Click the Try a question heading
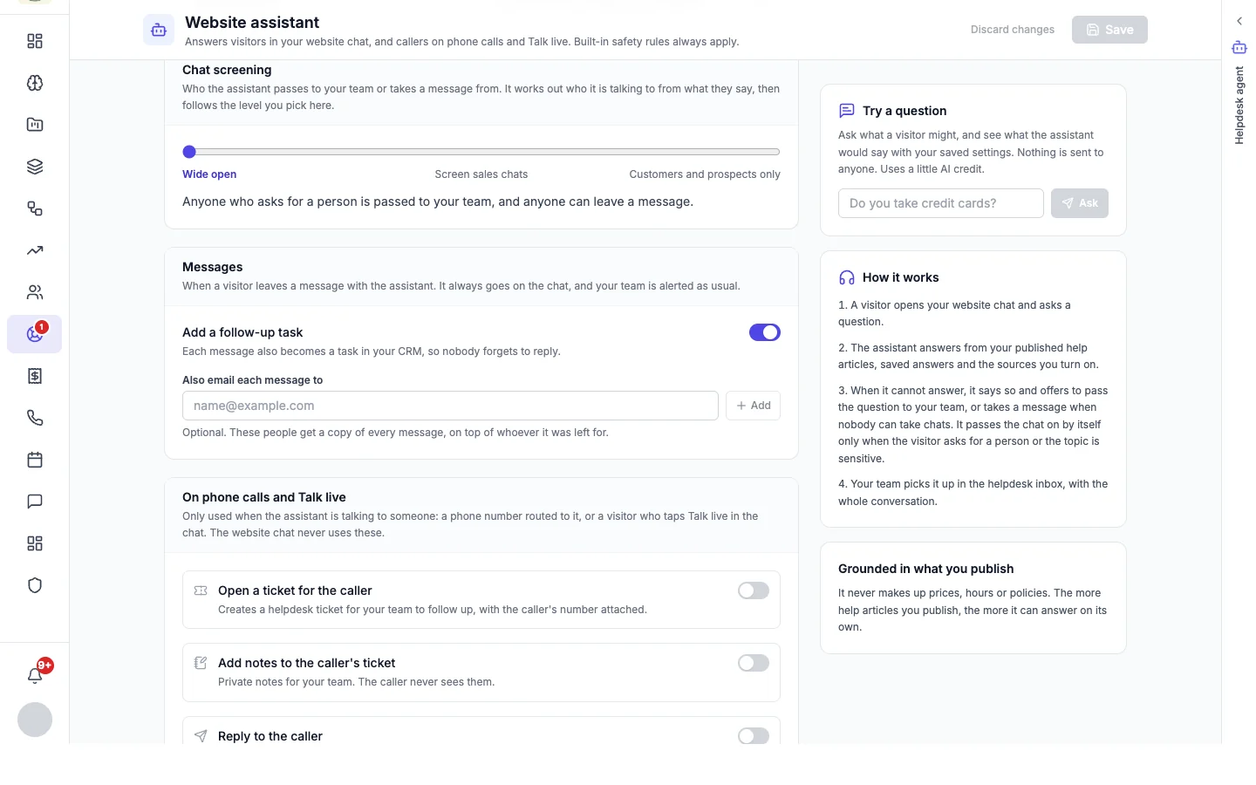This screenshot has width=1256, height=785. click(904, 111)
